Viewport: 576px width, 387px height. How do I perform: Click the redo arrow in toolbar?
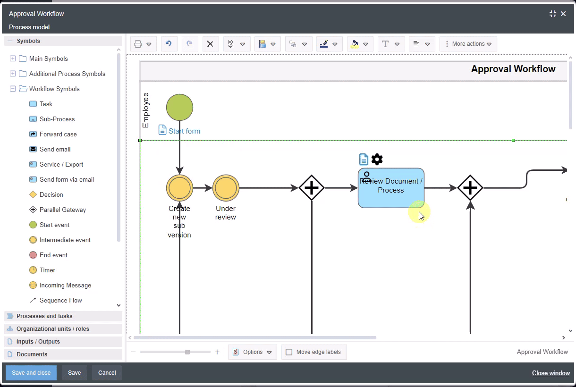coord(189,44)
